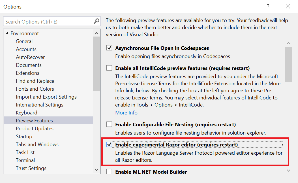This screenshot has height=183, width=298.
Task: Select General in the Environment tree
Action: point(24,41)
